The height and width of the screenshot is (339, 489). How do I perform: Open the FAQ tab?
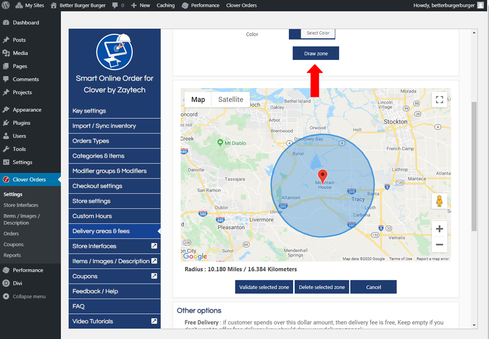coord(114,306)
